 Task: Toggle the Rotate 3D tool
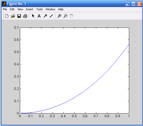pos(71,16)
